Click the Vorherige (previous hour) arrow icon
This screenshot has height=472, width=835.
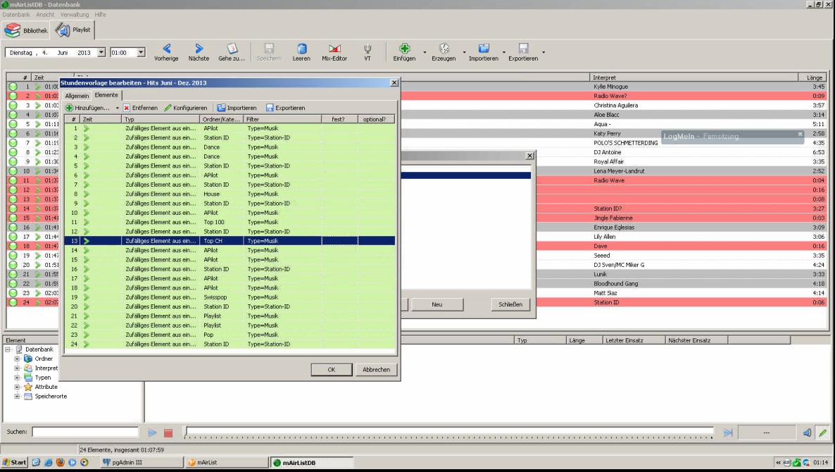click(x=166, y=49)
